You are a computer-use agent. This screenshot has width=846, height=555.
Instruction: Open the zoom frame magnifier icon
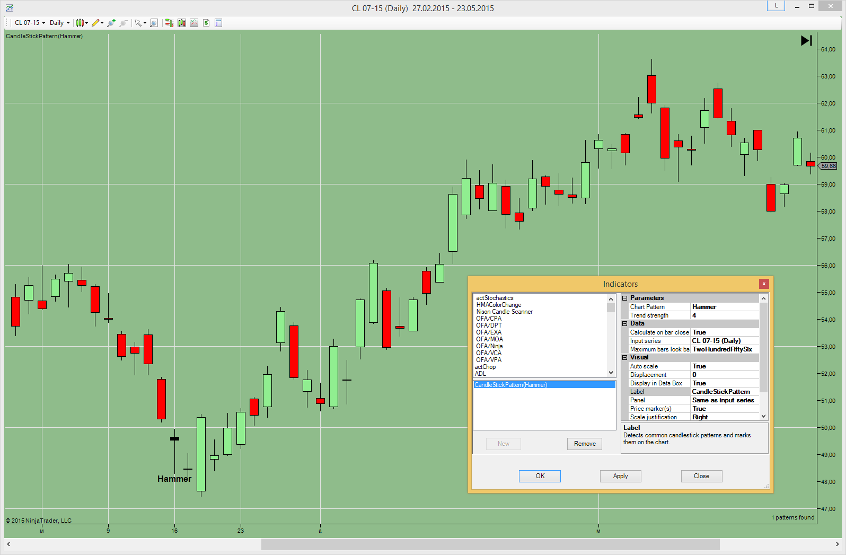click(154, 23)
